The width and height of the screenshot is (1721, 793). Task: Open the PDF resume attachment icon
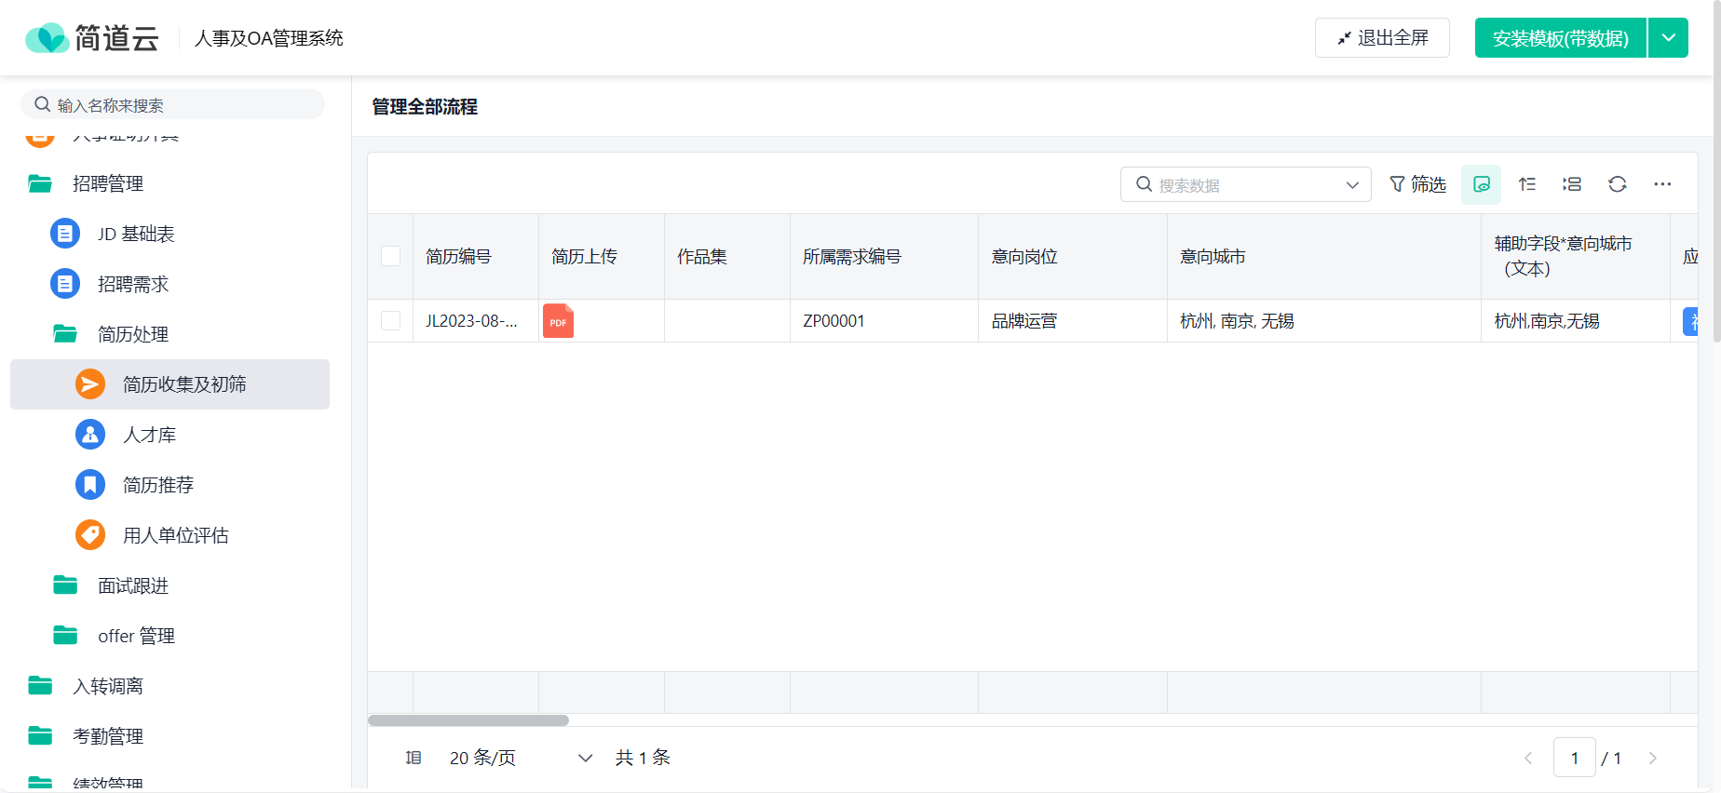coord(558,321)
